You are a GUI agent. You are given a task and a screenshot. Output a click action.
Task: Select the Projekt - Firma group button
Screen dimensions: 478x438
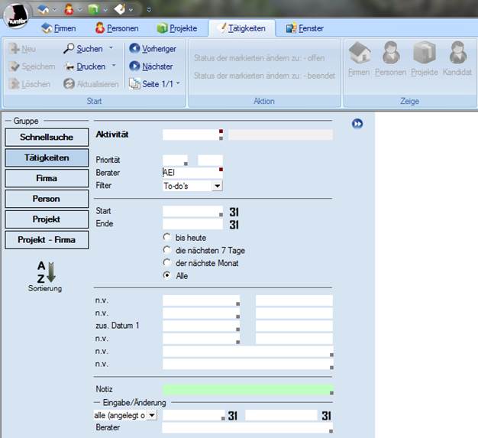point(47,240)
